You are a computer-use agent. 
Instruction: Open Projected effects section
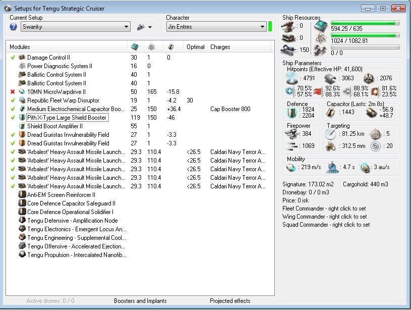click(x=230, y=301)
